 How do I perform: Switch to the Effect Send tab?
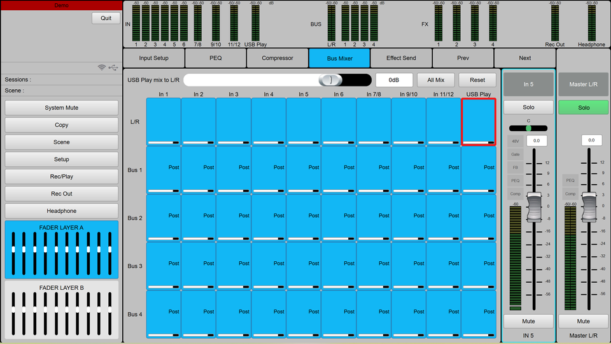[401, 58]
